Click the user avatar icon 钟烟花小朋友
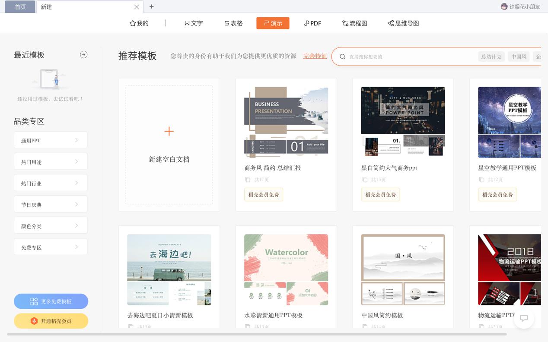The image size is (548, 342). point(504,6)
